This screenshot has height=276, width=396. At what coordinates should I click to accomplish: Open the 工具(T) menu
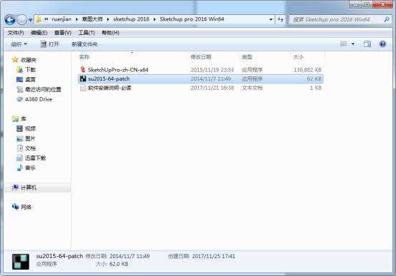pyautogui.click(x=86, y=33)
